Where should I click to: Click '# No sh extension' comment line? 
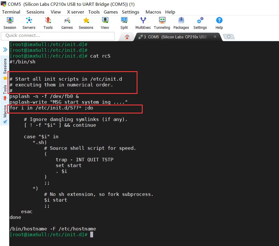click(x=99, y=194)
